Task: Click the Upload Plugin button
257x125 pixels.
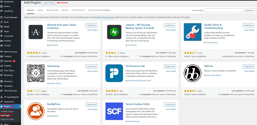Action: tap(49, 3)
